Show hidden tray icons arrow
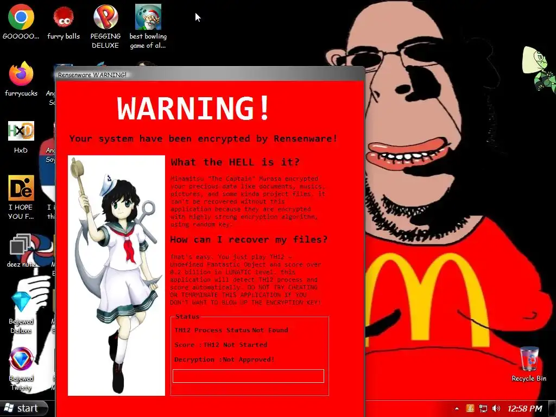The image size is (556, 417). [x=457, y=409]
